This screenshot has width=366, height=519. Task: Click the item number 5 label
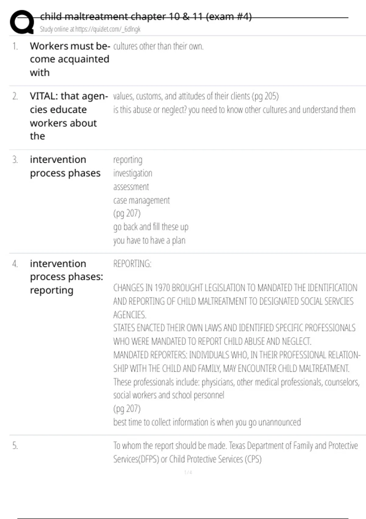tap(15, 446)
